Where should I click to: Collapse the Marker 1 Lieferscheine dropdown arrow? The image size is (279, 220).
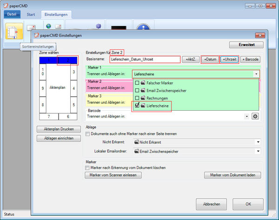pos(256,74)
